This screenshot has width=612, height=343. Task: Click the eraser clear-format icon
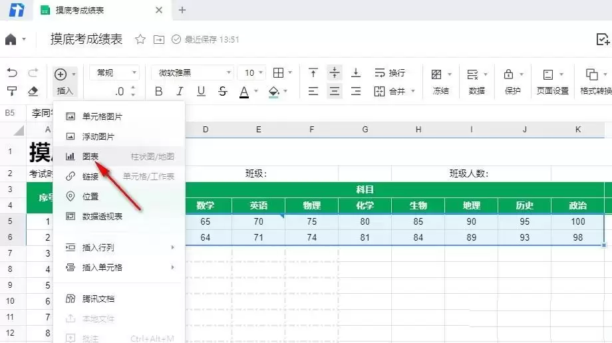(33, 91)
